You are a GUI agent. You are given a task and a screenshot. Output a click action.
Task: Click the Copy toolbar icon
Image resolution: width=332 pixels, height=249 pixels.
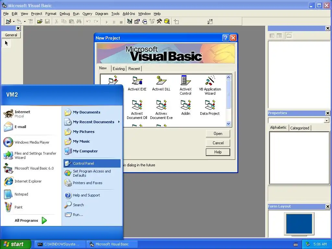pos(64,21)
